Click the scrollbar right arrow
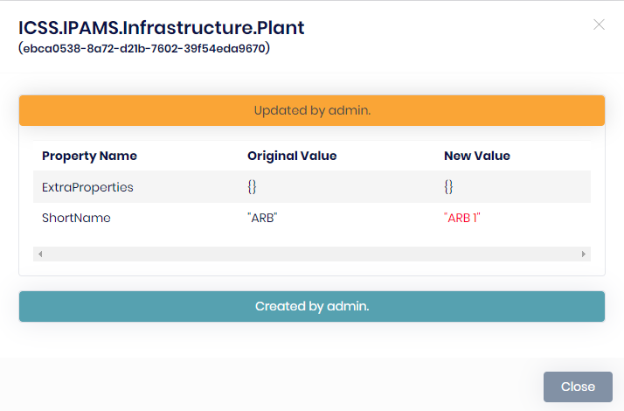 coord(584,254)
